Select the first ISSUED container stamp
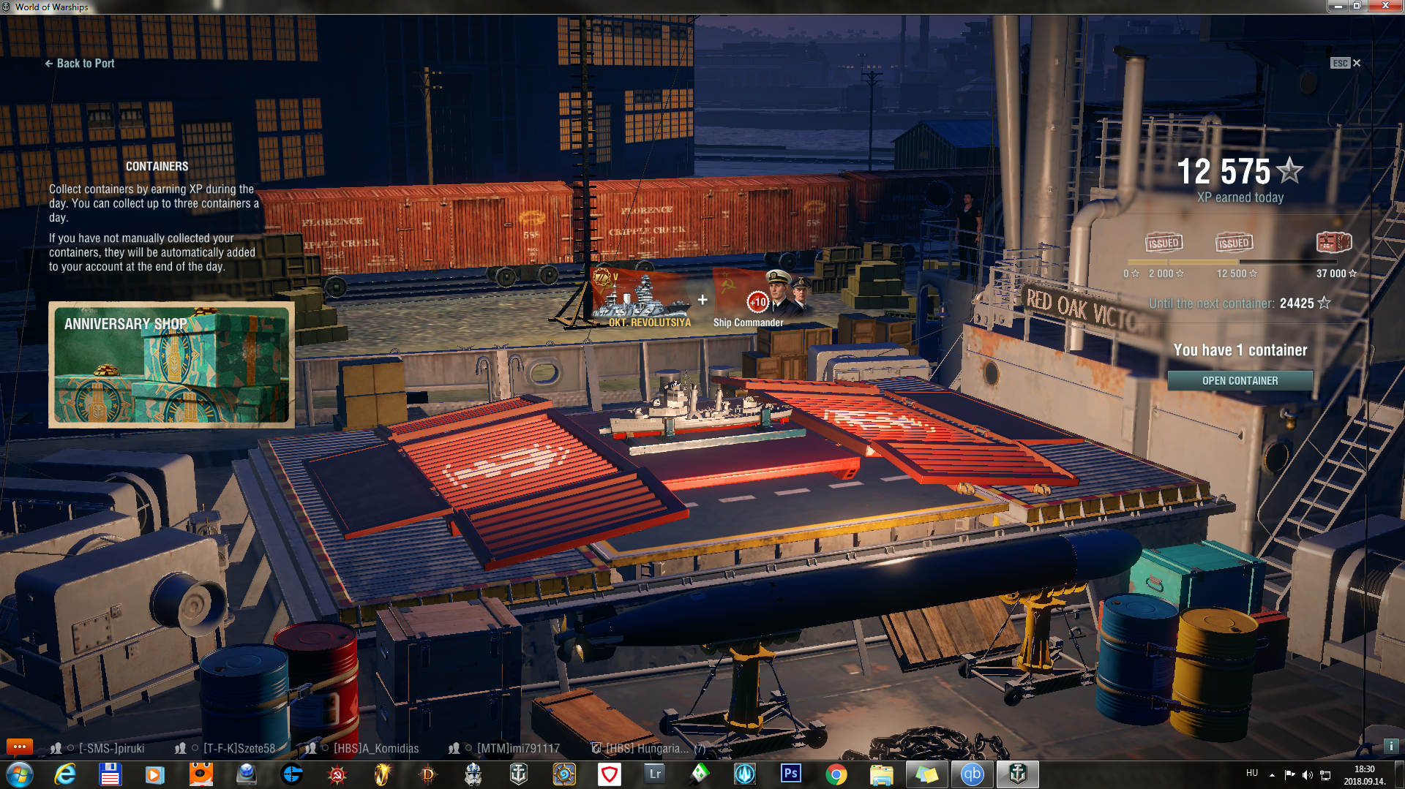The height and width of the screenshot is (789, 1405). click(x=1164, y=243)
